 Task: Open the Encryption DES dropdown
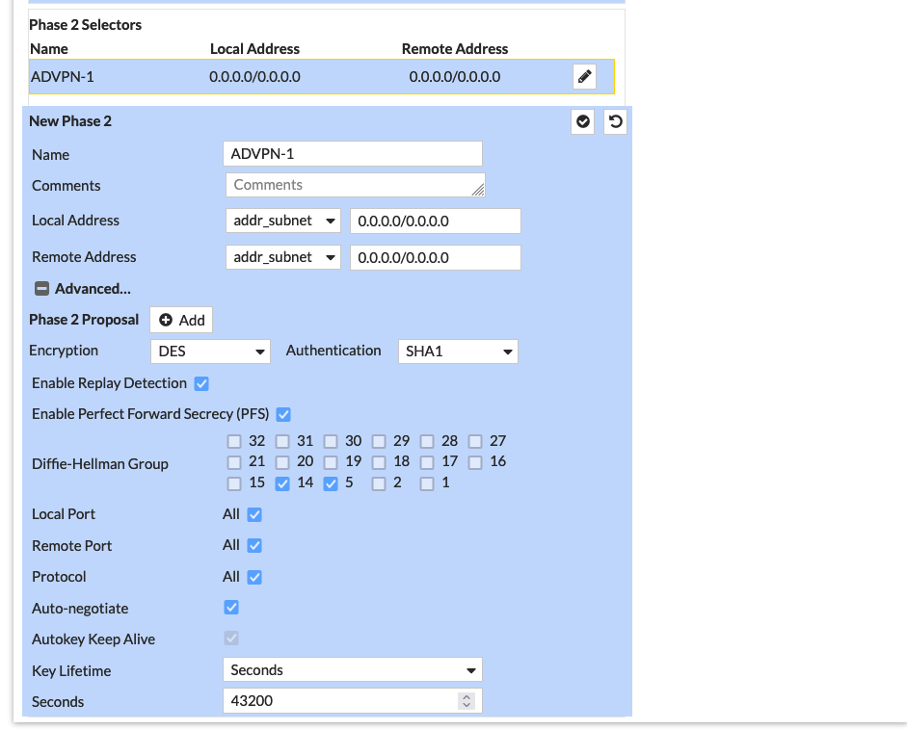coord(210,352)
